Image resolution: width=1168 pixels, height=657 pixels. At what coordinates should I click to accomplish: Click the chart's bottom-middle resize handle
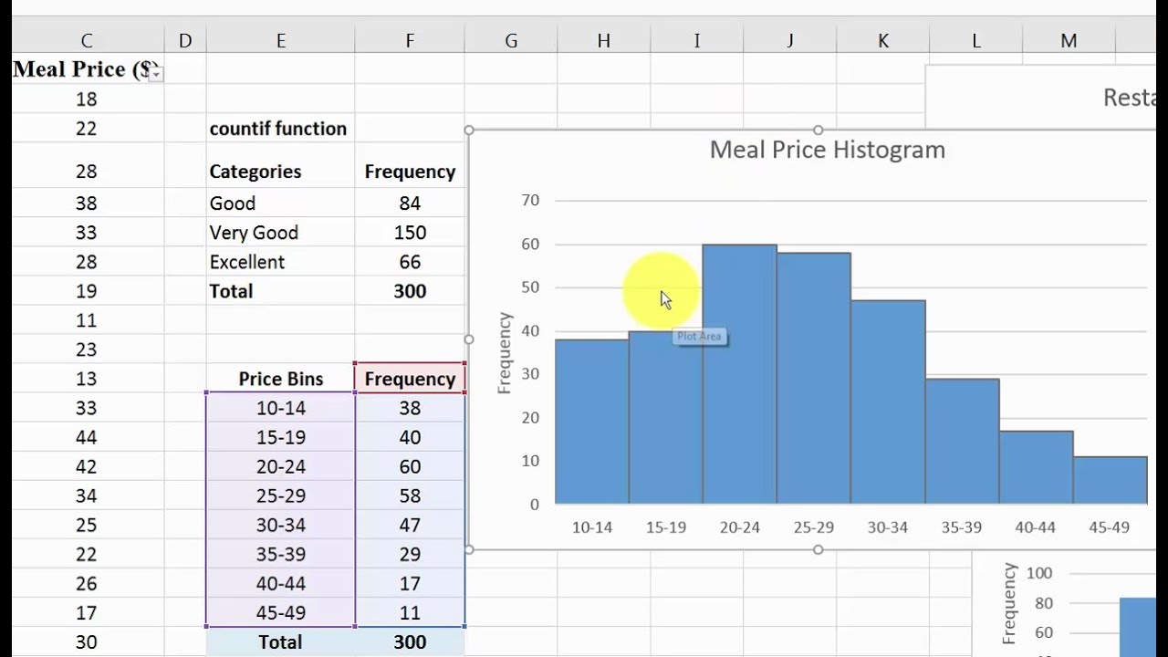tap(819, 549)
